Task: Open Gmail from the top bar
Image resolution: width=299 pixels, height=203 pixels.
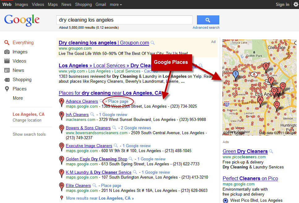Action: click(101, 4)
